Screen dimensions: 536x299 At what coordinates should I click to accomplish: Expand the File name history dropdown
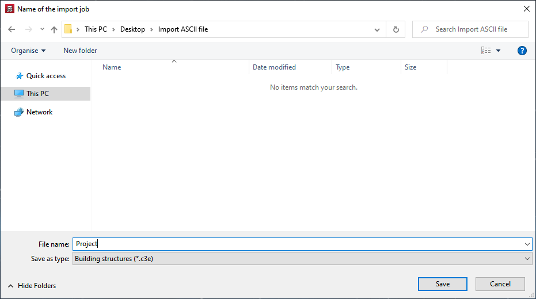(527, 244)
